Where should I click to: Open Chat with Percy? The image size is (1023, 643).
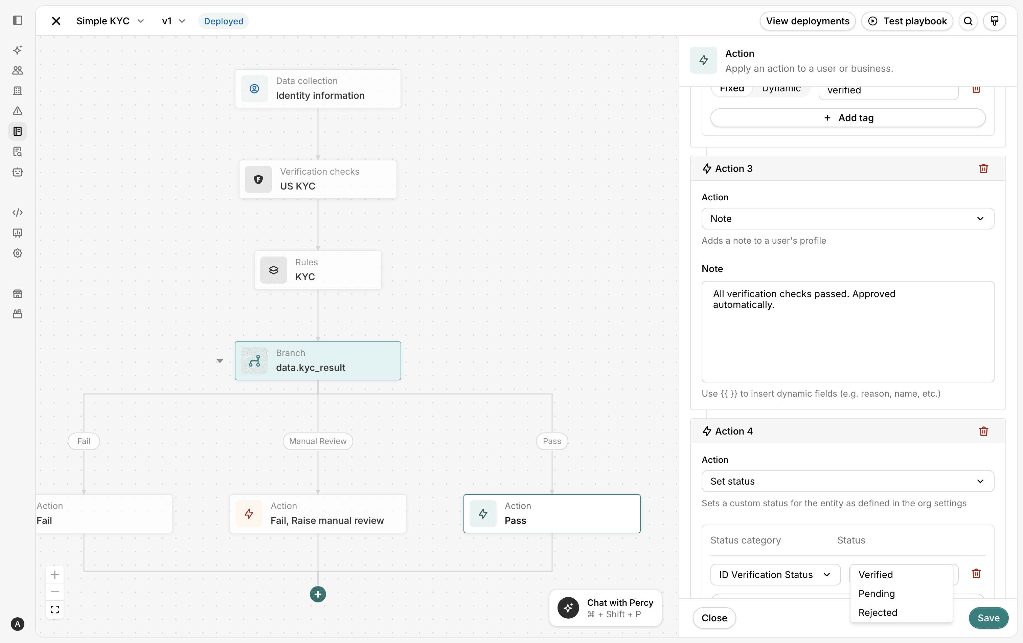(606, 608)
